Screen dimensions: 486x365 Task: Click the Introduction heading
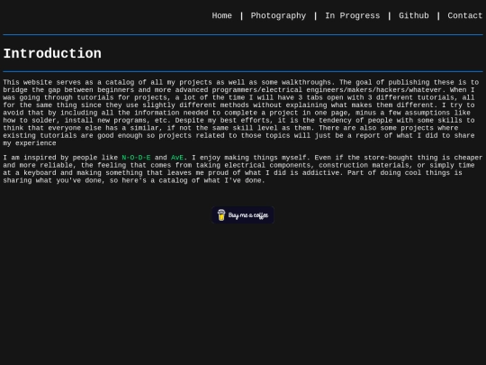pyautogui.click(x=52, y=53)
